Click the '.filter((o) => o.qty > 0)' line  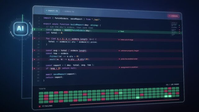pos(64,56)
